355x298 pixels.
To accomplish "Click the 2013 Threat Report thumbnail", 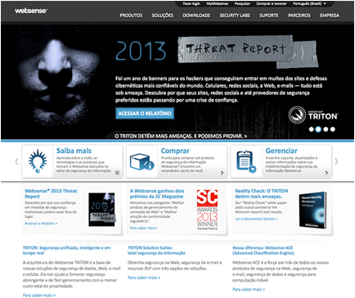I will pos(102,210).
